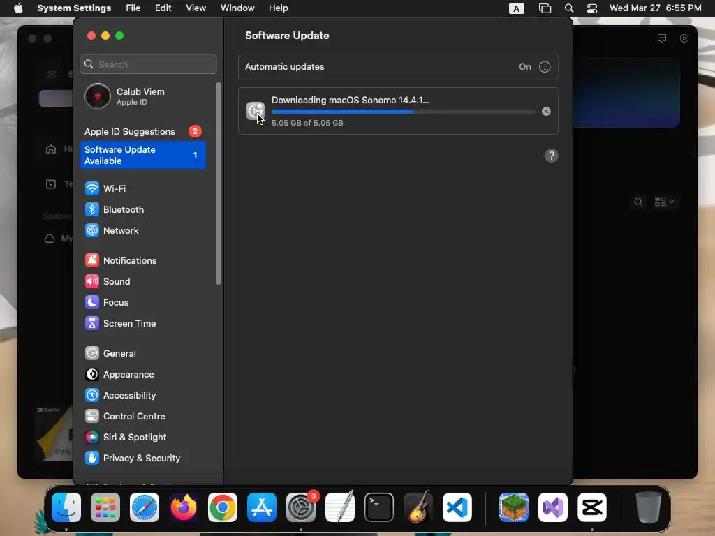Screen dimensions: 715x536
Task: Focus the Search field in sidebar
Action: [148, 64]
